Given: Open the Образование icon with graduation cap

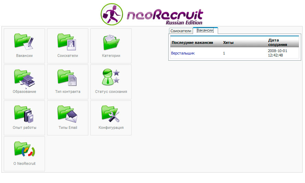Looking at the screenshot, I should tap(24, 78).
